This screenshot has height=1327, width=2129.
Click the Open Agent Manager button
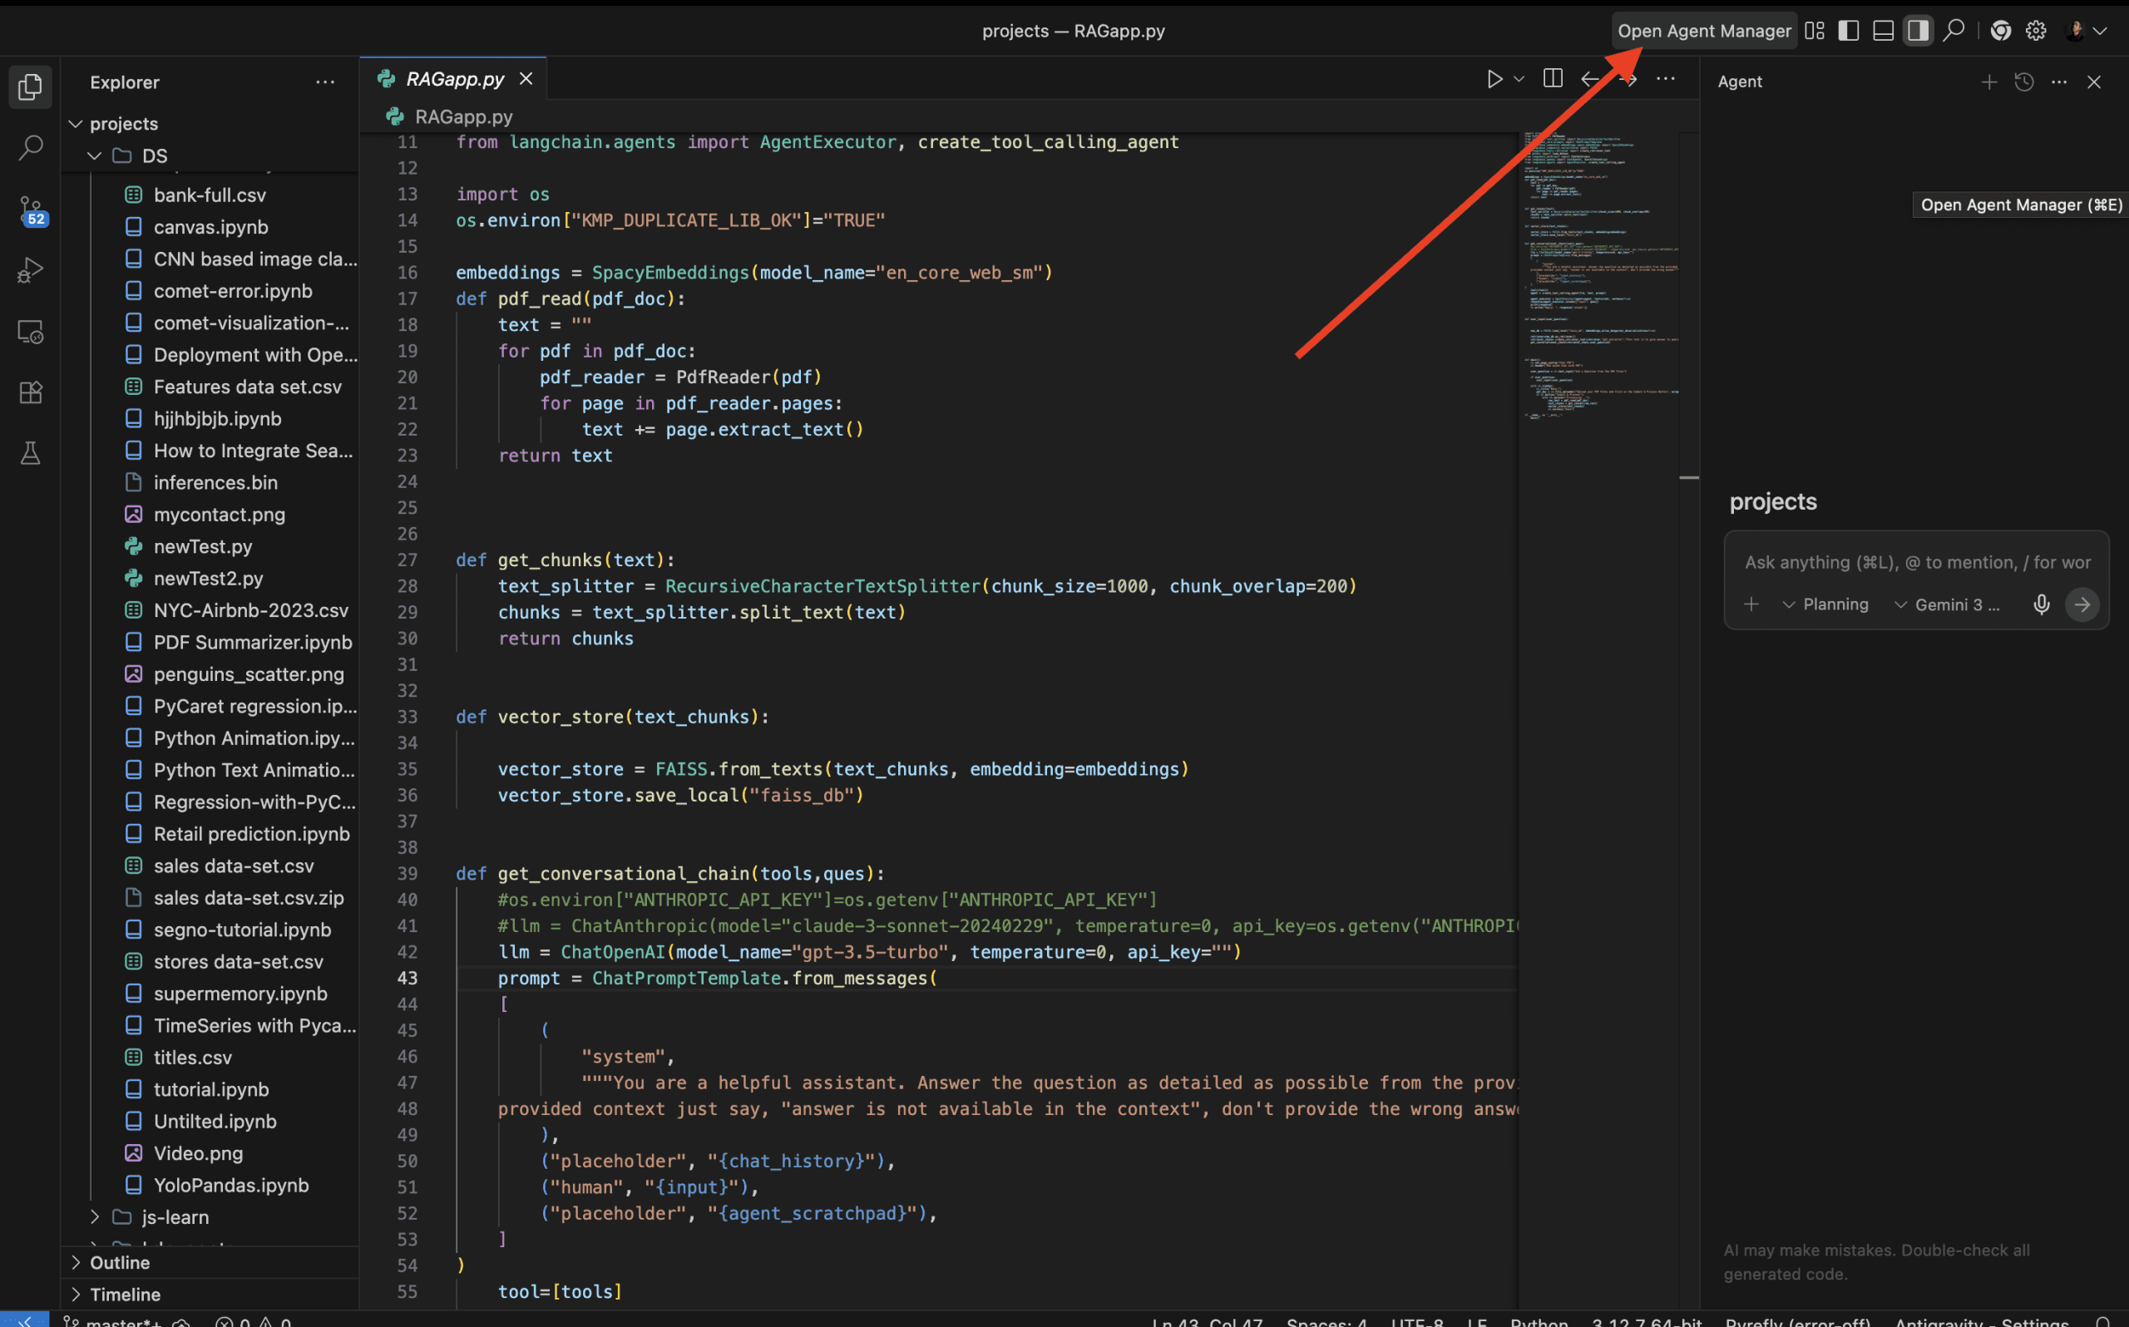[x=1703, y=31]
